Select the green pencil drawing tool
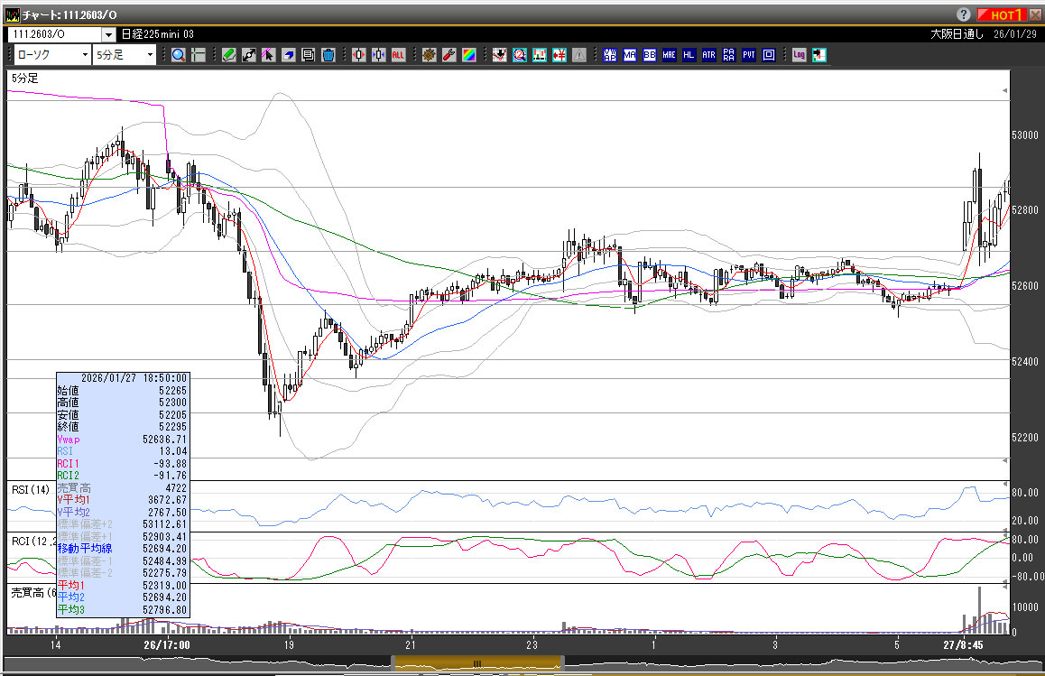 click(x=229, y=55)
